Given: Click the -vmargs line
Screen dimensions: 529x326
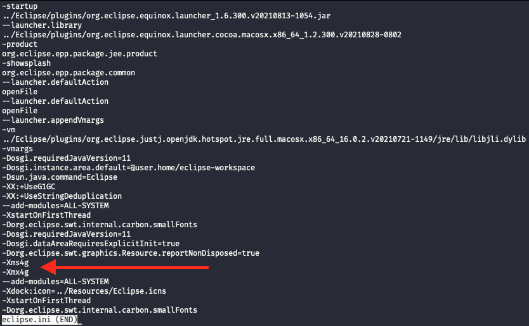Looking at the screenshot, I should click(x=18, y=149).
